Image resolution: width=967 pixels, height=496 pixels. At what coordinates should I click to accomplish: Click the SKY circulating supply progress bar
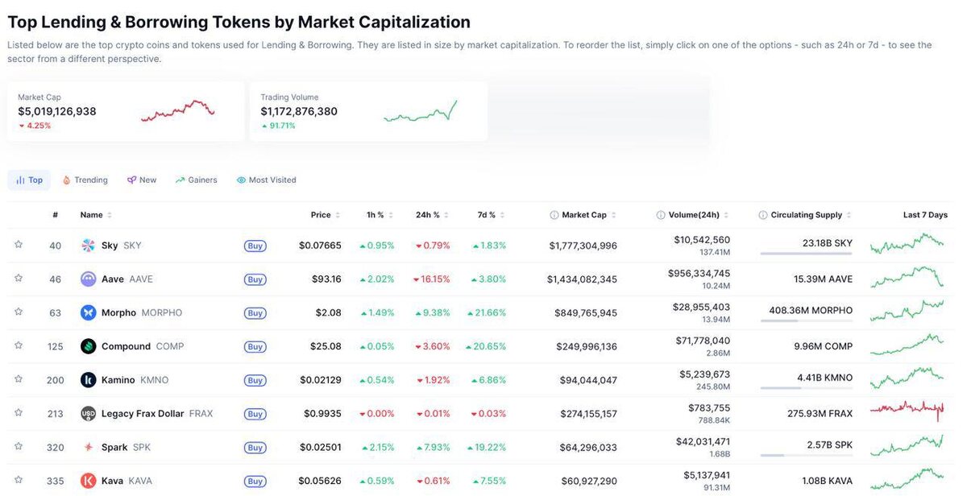tap(805, 254)
